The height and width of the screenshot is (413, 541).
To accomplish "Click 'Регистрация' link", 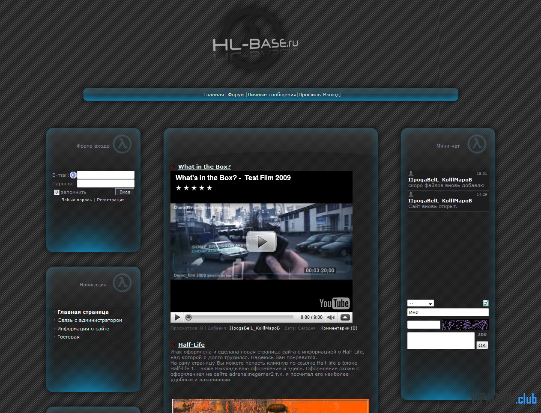I will tap(111, 200).
